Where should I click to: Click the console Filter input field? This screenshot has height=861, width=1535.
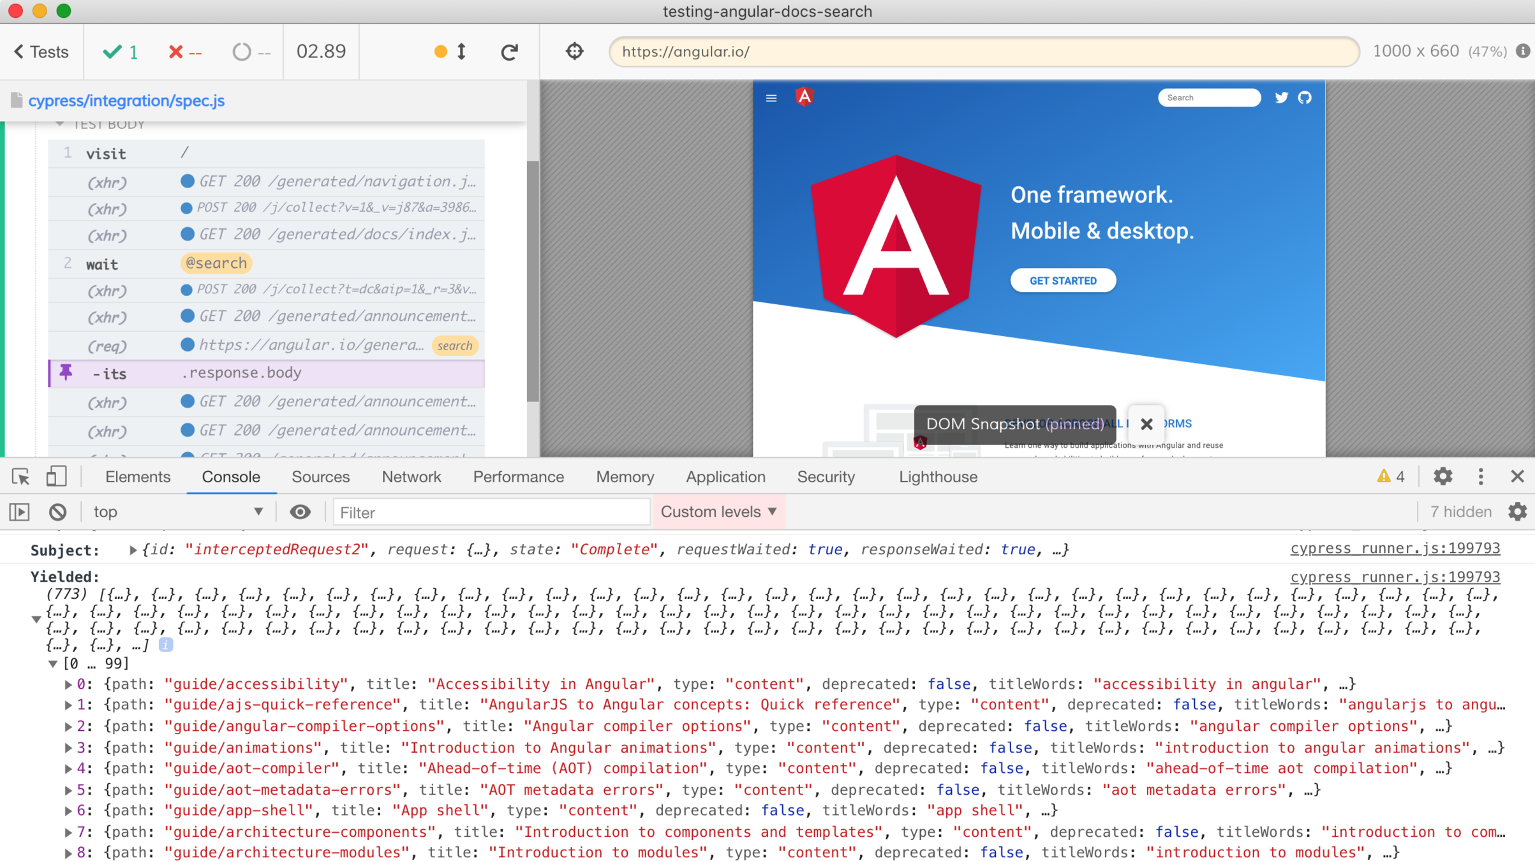point(491,512)
